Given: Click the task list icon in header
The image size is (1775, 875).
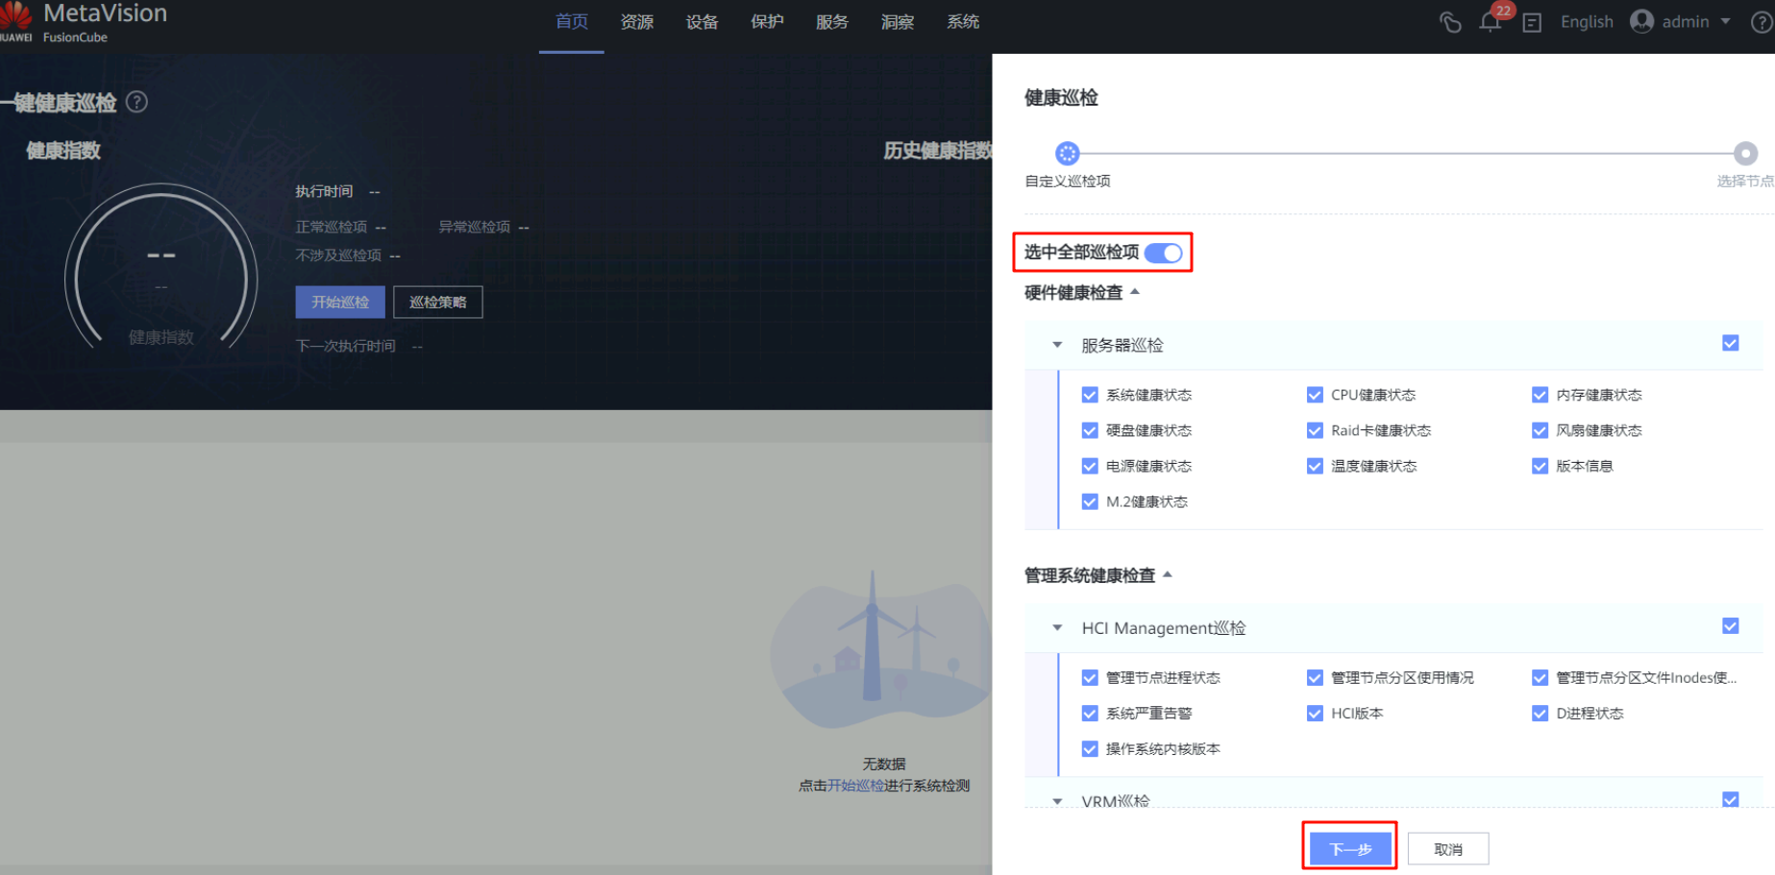Looking at the screenshot, I should click(x=1532, y=22).
